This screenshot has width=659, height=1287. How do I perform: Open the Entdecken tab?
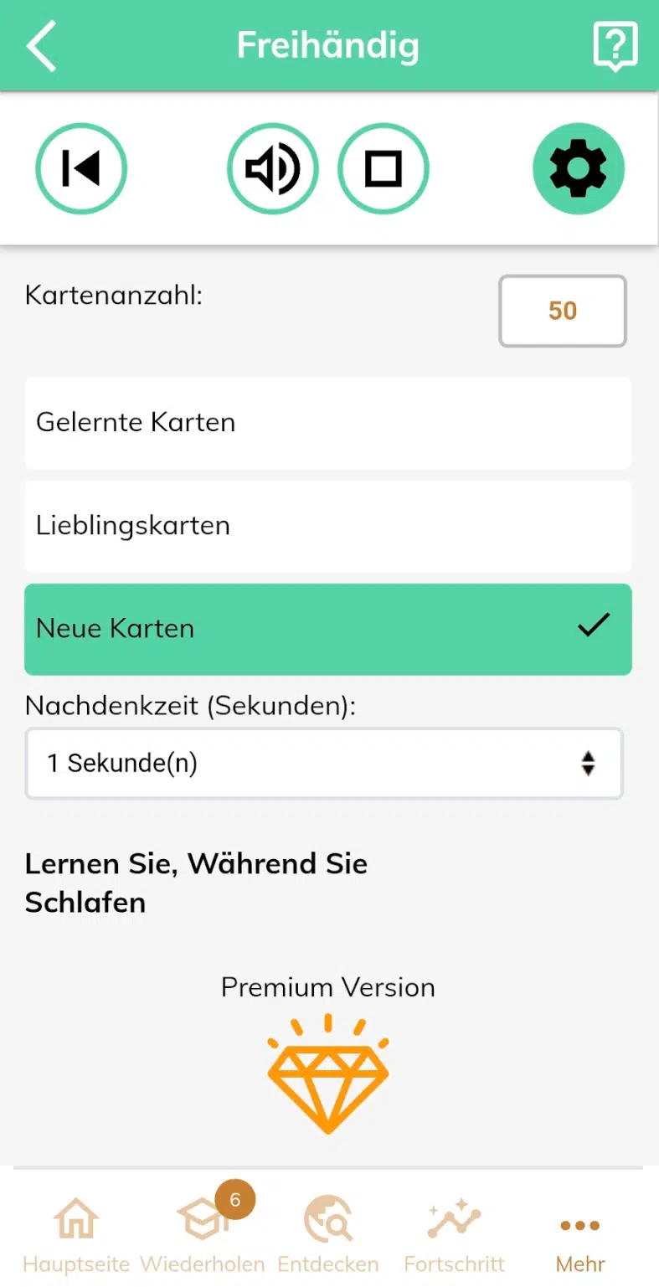tap(328, 1235)
